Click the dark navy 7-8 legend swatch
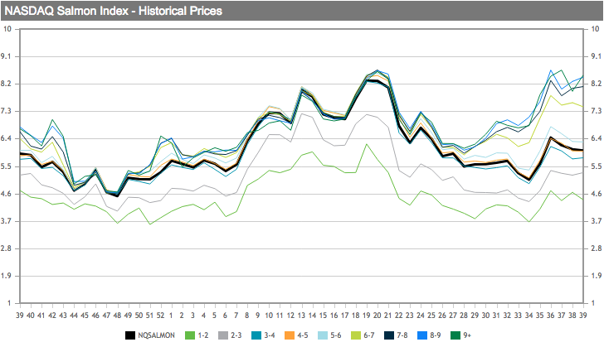Image resolution: width=604 pixels, height=347 pixels. pos(389,335)
